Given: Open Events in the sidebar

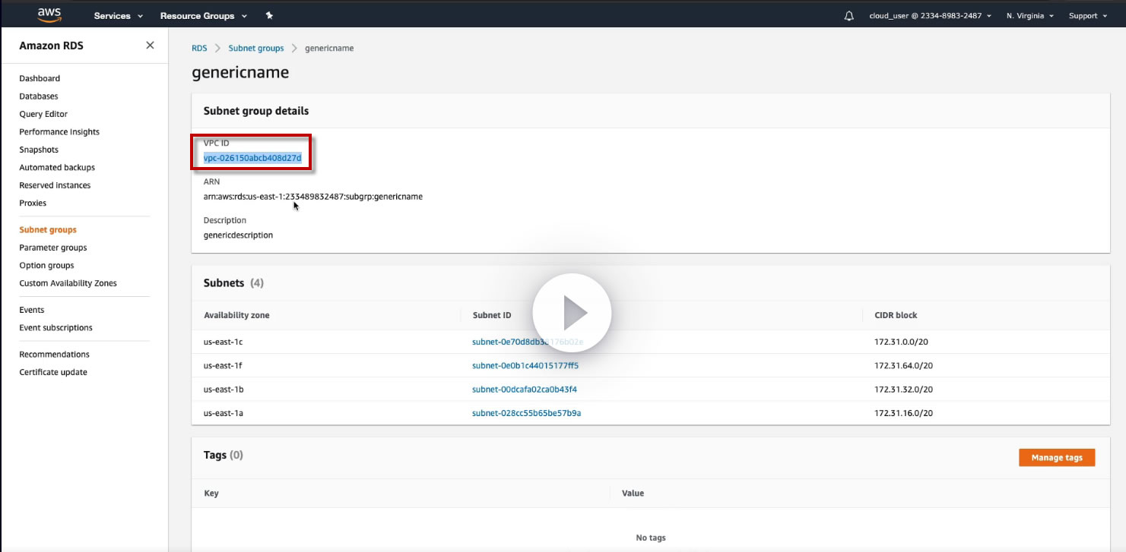Looking at the screenshot, I should (32, 310).
